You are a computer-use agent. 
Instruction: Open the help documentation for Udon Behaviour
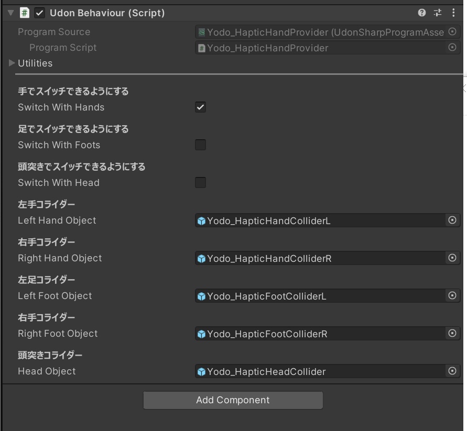pyautogui.click(x=422, y=13)
